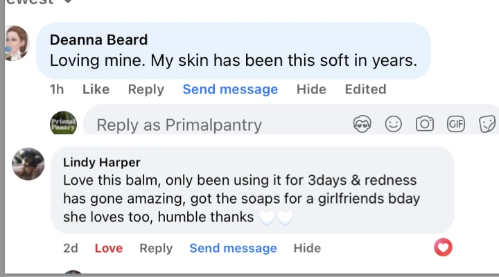The width and height of the screenshot is (499, 277).
Task: Hide Lindy Harper's comment
Action: pos(307,248)
